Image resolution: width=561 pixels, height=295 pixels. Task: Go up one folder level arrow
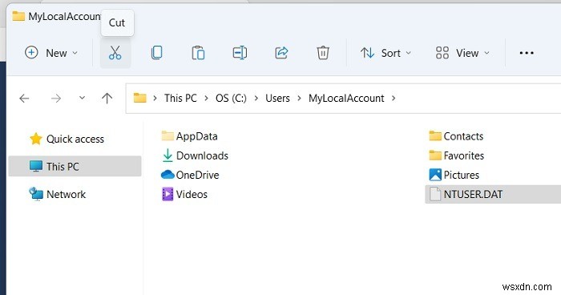pyautogui.click(x=107, y=98)
